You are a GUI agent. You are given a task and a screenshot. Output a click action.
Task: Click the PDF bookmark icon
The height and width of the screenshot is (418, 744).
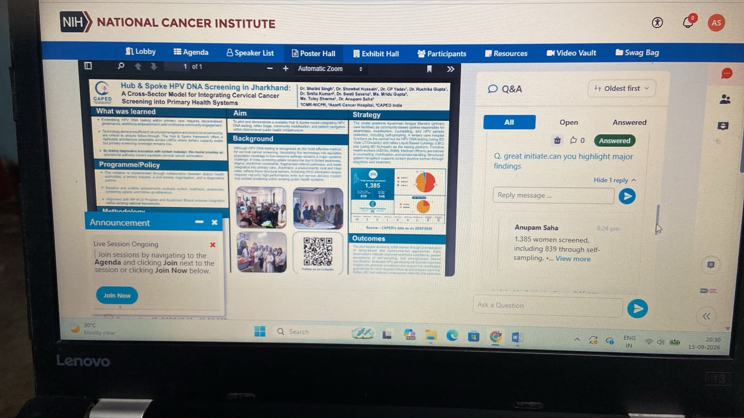pyautogui.click(x=429, y=69)
